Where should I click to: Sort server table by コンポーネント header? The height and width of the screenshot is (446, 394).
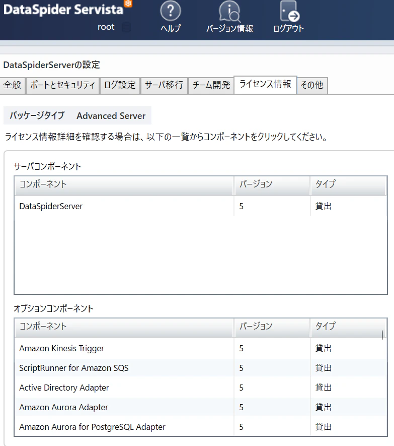(x=124, y=186)
